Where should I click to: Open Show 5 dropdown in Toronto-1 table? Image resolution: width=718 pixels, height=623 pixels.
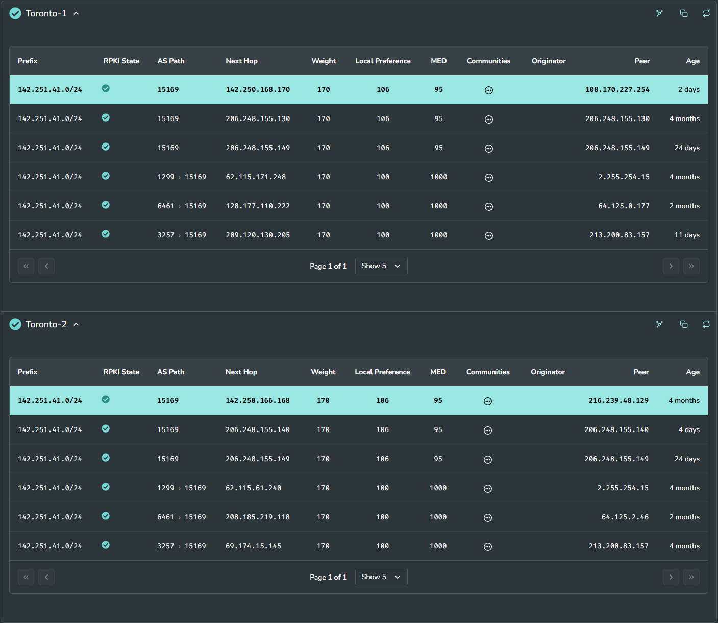pos(381,266)
